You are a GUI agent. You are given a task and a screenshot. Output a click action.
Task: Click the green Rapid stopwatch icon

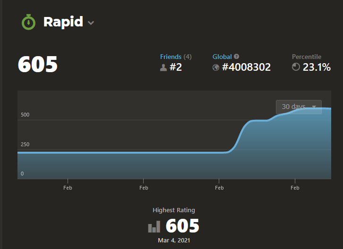(28, 22)
